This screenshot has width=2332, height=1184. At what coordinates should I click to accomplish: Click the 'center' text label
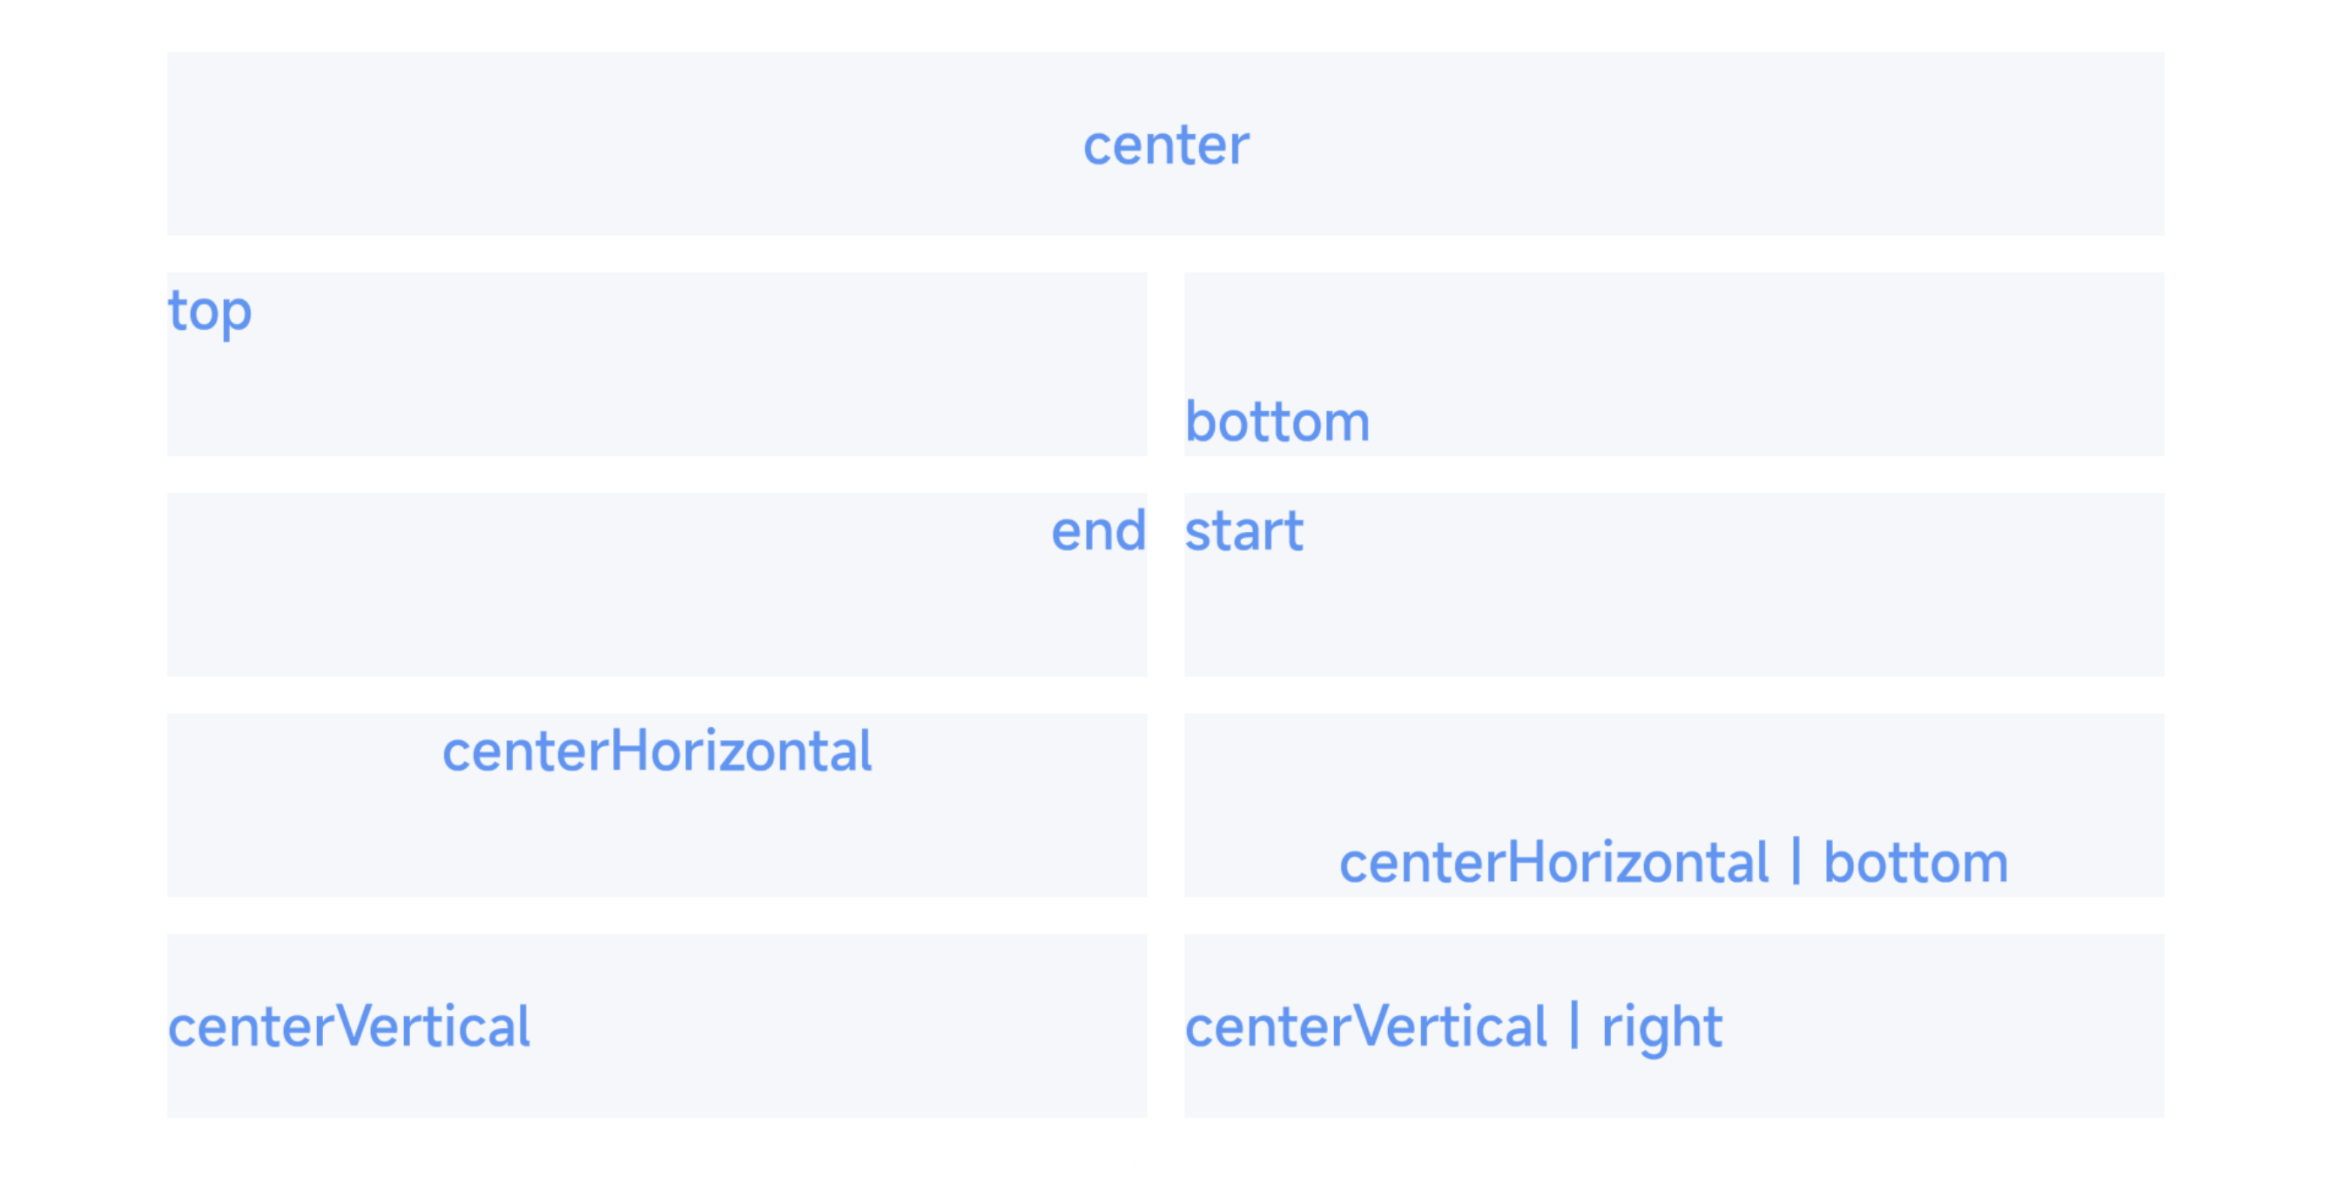(1166, 145)
